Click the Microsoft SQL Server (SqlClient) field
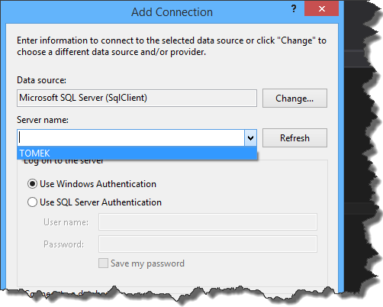 (137, 98)
